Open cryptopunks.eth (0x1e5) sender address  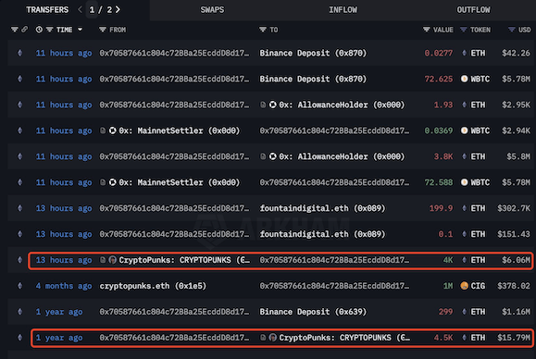(x=153, y=286)
